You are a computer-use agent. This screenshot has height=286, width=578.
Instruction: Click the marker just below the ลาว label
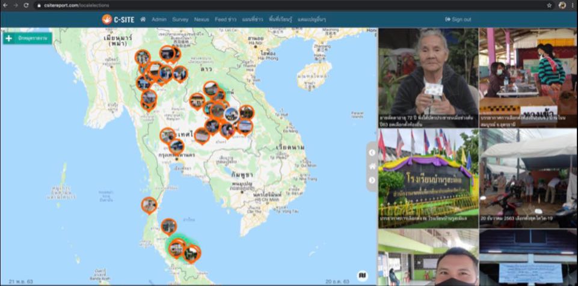211,89
